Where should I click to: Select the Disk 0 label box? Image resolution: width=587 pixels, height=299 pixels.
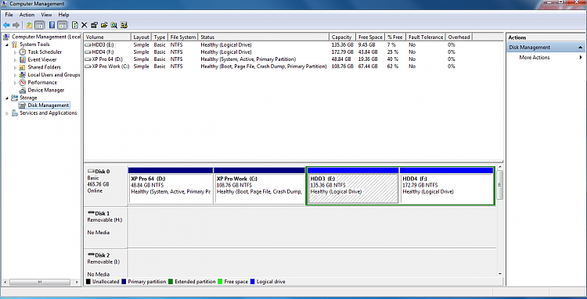click(106, 186)
